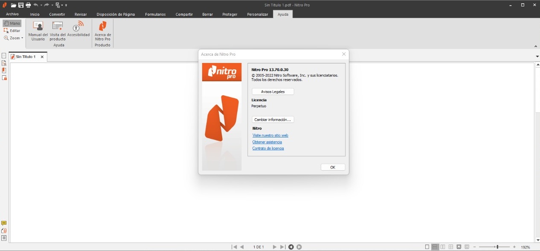Open Manual del Usuario

coord(38,31)
